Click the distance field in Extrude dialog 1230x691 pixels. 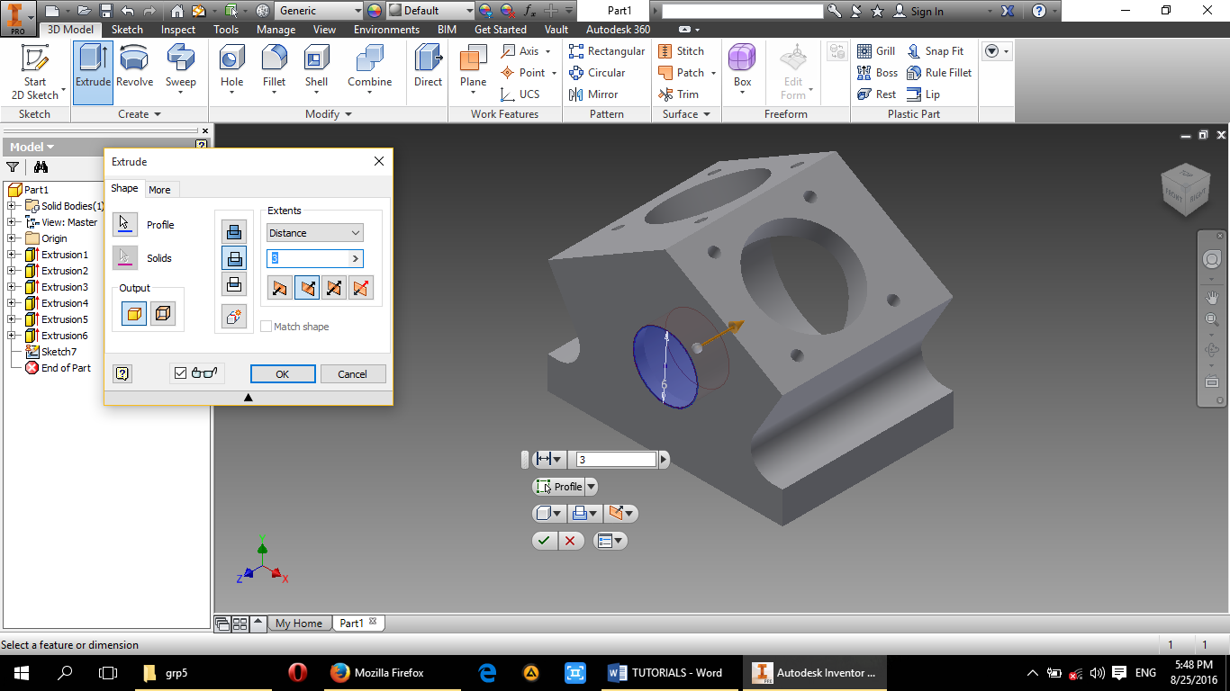(x=308, y=259)
